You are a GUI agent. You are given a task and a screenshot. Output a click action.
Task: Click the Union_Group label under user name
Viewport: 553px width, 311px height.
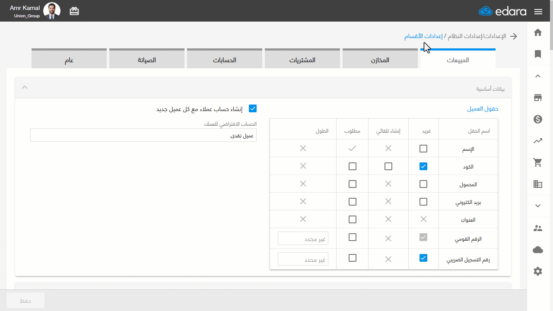(27, 16)
